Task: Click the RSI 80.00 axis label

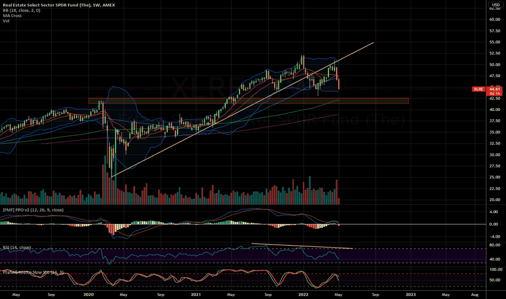Action: [x=495, y=245]
